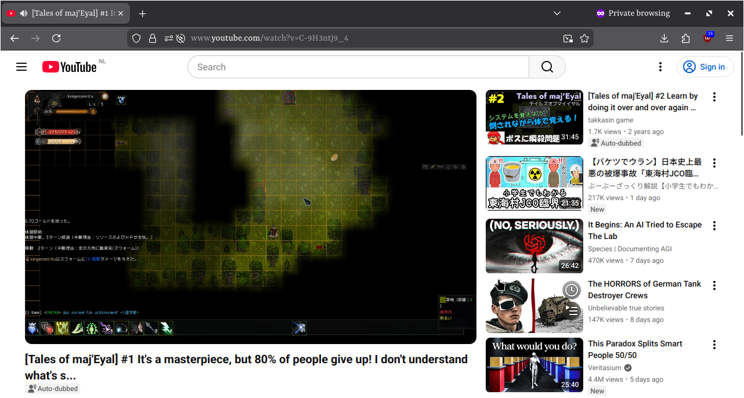Click the Sign in button
The height and width of the screenshot is (398, 744).
click(x=705, y=67)
